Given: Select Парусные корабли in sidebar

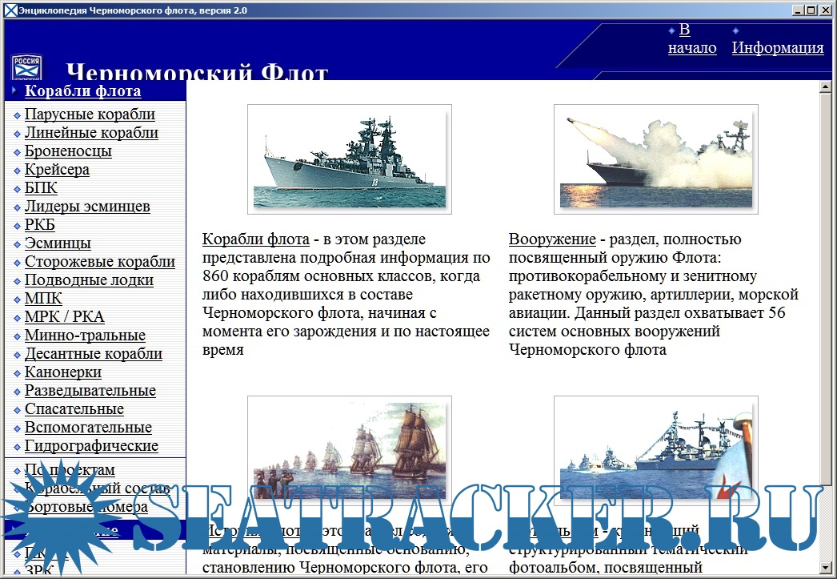Looking at the screenshot, I should tap(90, 115).
